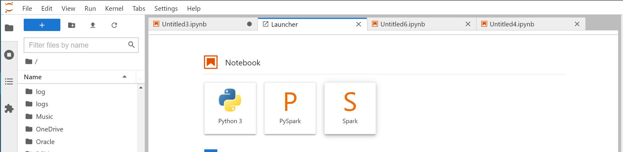The height and width of the screenshot is (152, 623).
Task: Click the Filter files by name field
Action: click(x=81, y=45)
